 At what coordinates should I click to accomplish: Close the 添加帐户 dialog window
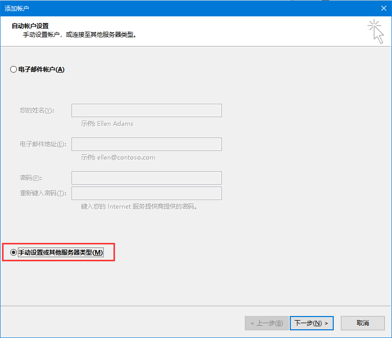383,8
